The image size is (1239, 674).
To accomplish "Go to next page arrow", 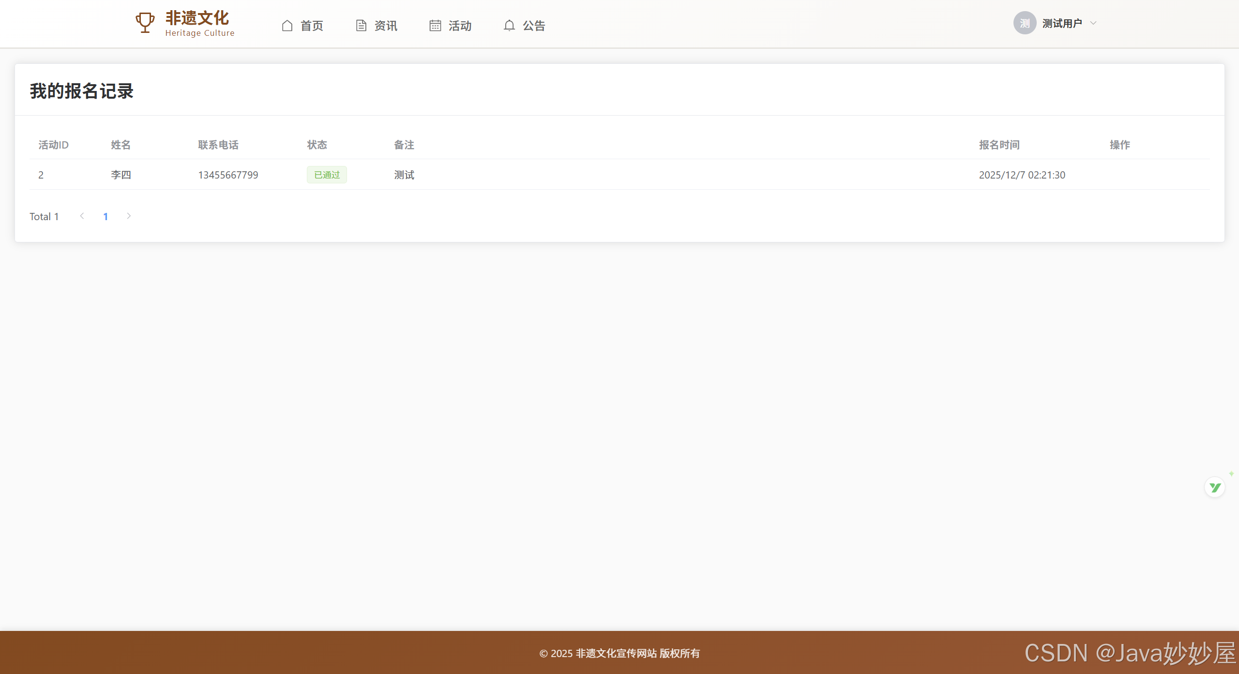I will (x=129, y=216).
